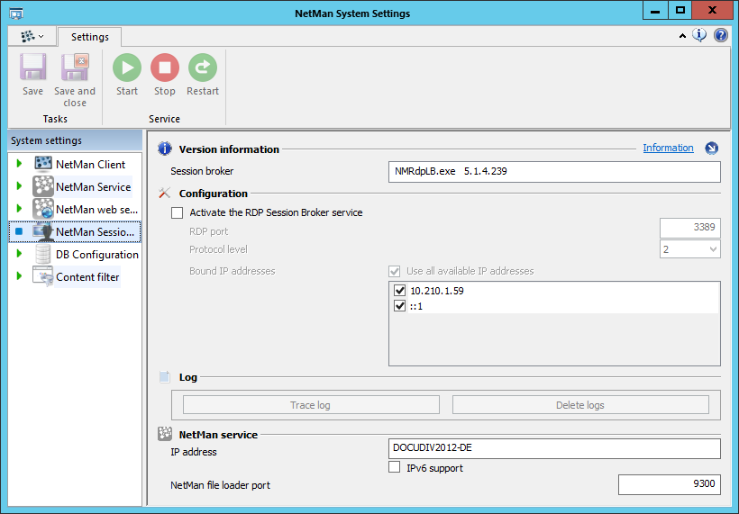The width and height of the screenshot is (739, 514).
Task: Click the blue arrow icon beside Information
Action: [712, 149]
